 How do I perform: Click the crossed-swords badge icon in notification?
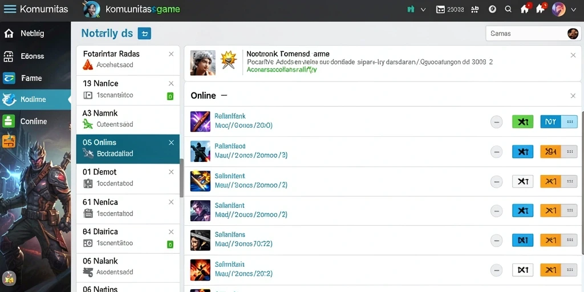[x=229, y=60]
